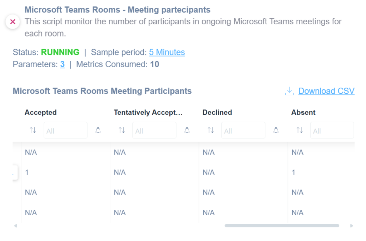Click the Download CSV link

click(x=326, y=91)
